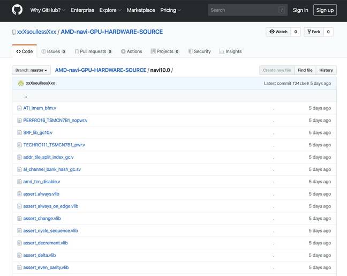
Task: Switch to the Insights tab
Action: tap(230, 51)
